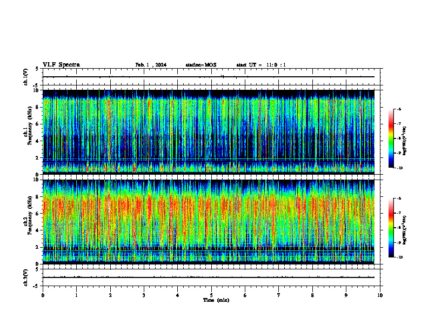Click the "ch.1(V)" axis label of the top waveform
The height and width of the screenshot is (331, 428).
click(26, 77)
